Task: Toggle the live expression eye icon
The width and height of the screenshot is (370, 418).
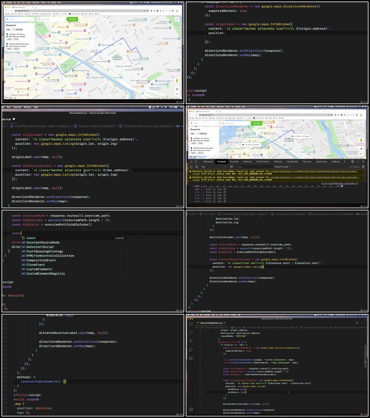Action: pos(231,167)
